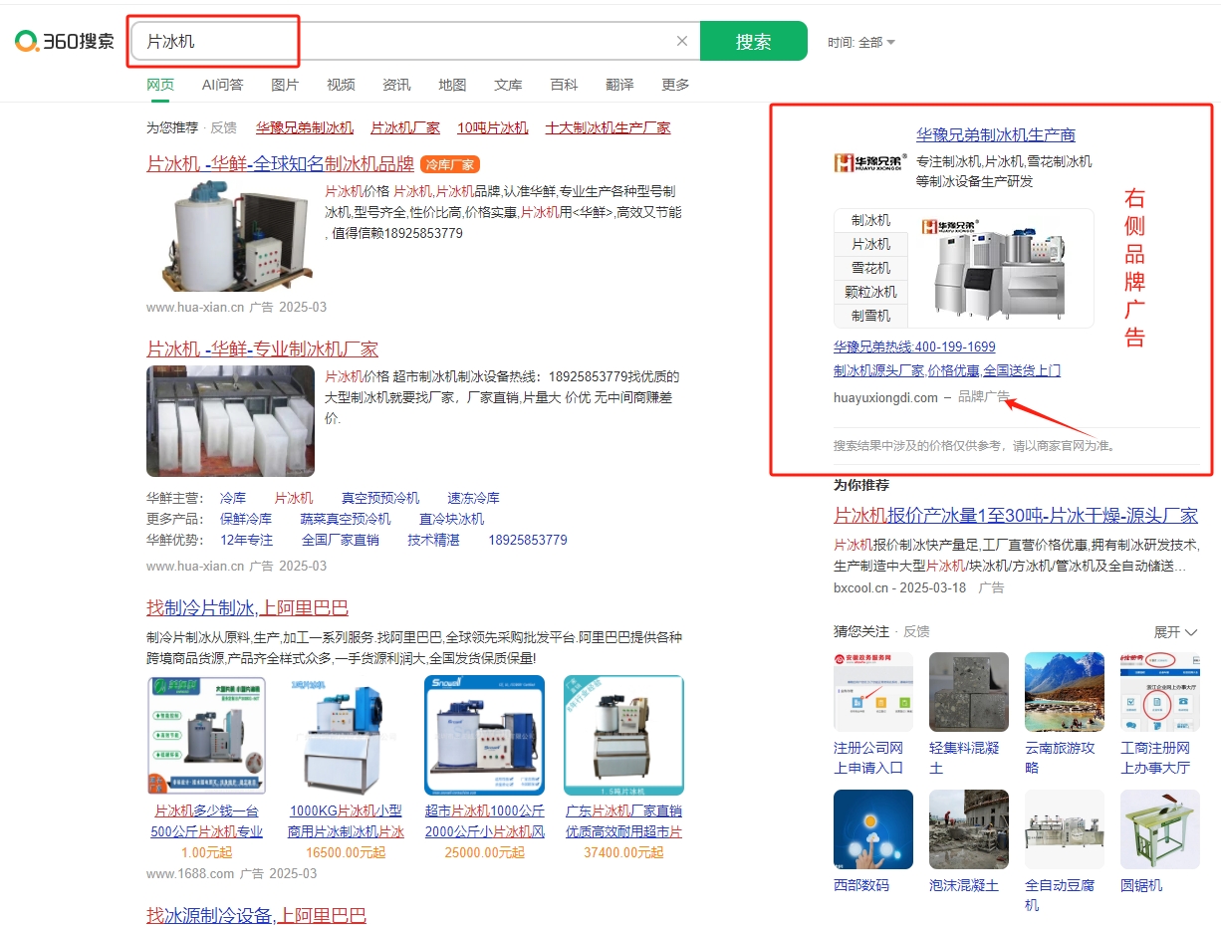Click the 西部数码 thumbnail
This screenshot has height=925, width=1221.
[x=873, y=829]
